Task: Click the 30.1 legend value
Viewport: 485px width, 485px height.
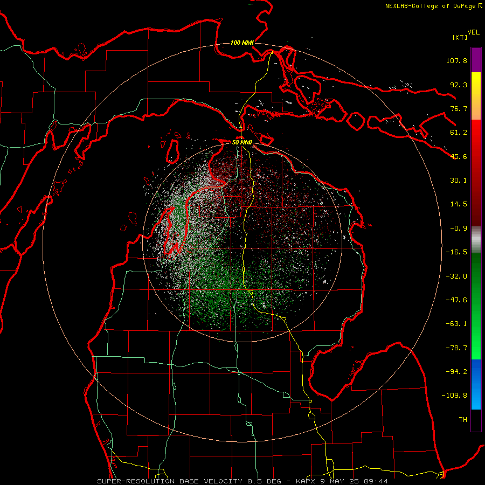Action: click(459, 181)
